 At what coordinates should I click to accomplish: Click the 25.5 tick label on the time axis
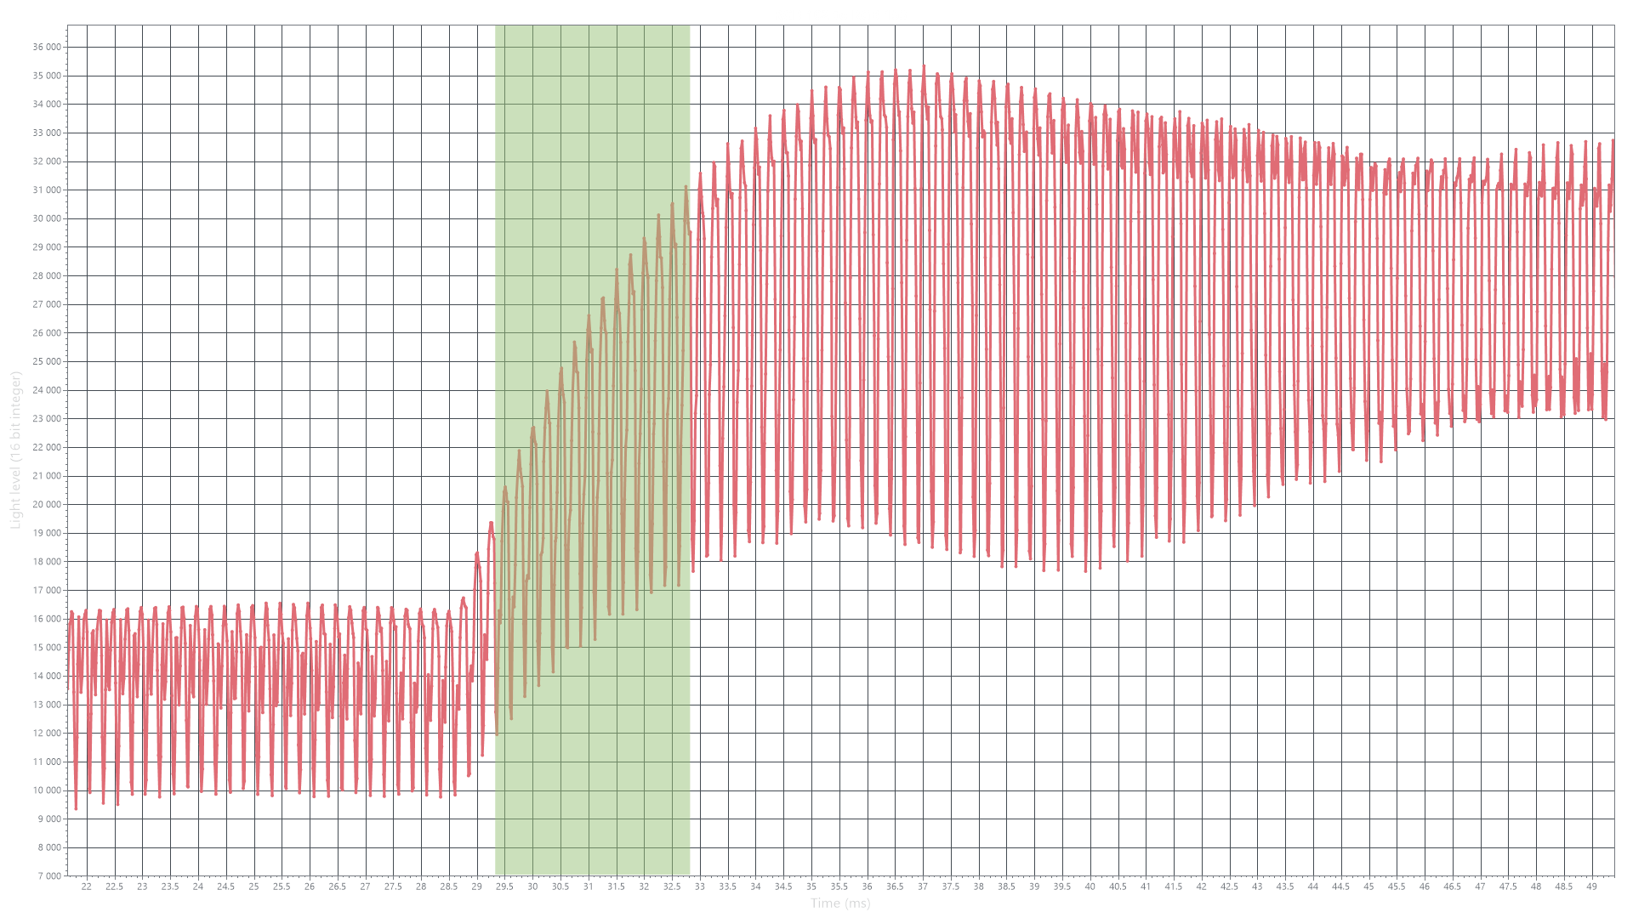[282, 887]
